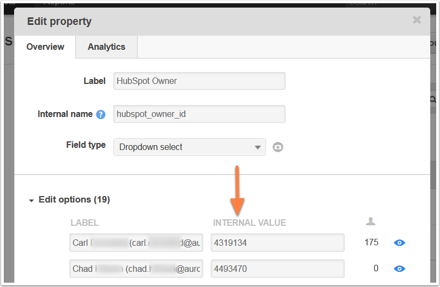This screenshot has height=287, width=440.
Task: Click the Internal name field hubspot_owner_id
Action: coord(199,114)
